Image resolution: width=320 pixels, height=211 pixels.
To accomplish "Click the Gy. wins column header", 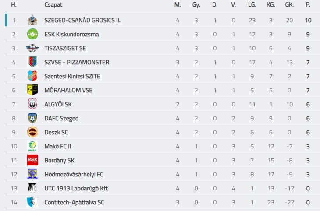I will click(196, 5).
